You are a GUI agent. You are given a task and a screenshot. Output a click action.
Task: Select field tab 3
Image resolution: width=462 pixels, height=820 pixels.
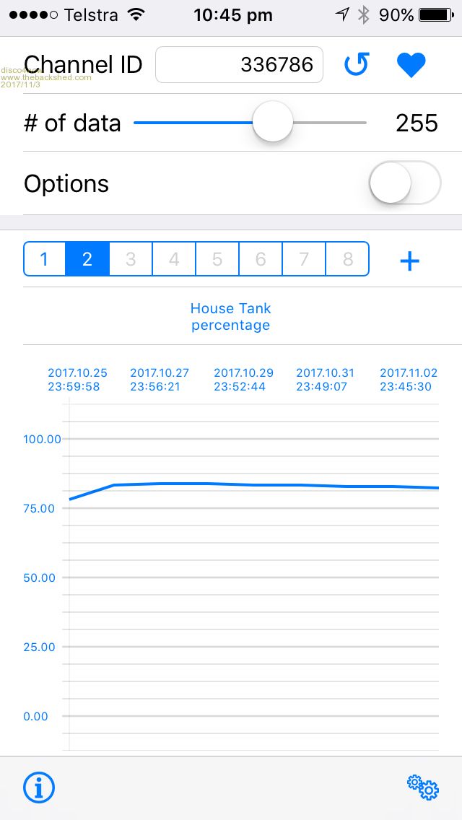tap(131, 259)
